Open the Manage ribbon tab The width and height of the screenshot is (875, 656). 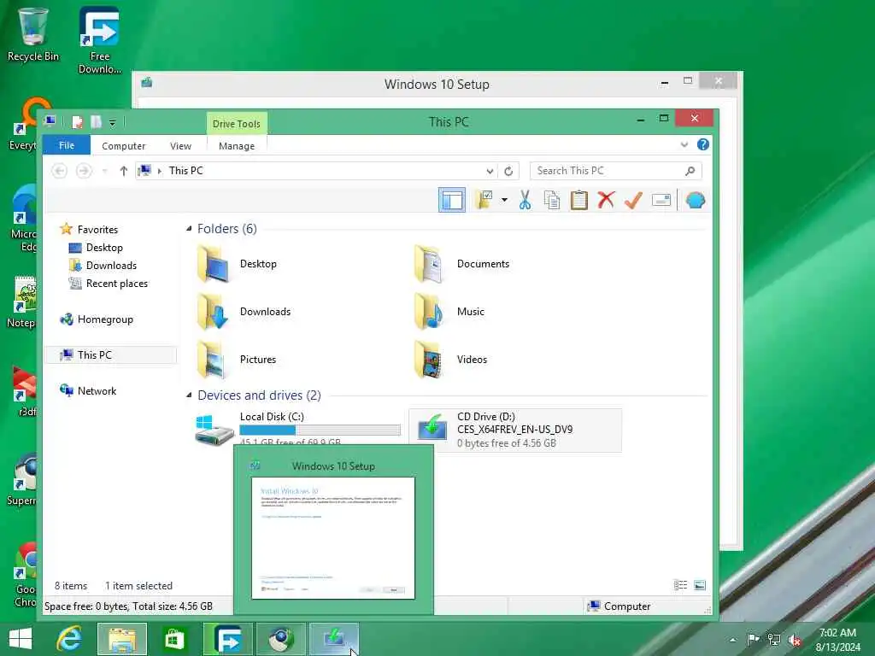coord(237,145)
